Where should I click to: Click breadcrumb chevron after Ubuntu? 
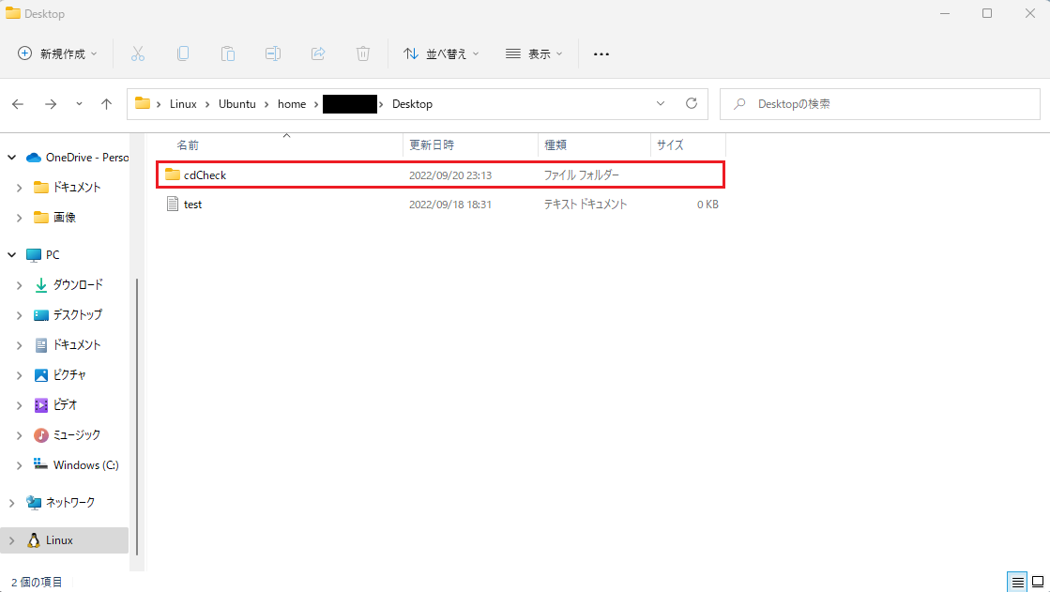[x=266, y=104]
